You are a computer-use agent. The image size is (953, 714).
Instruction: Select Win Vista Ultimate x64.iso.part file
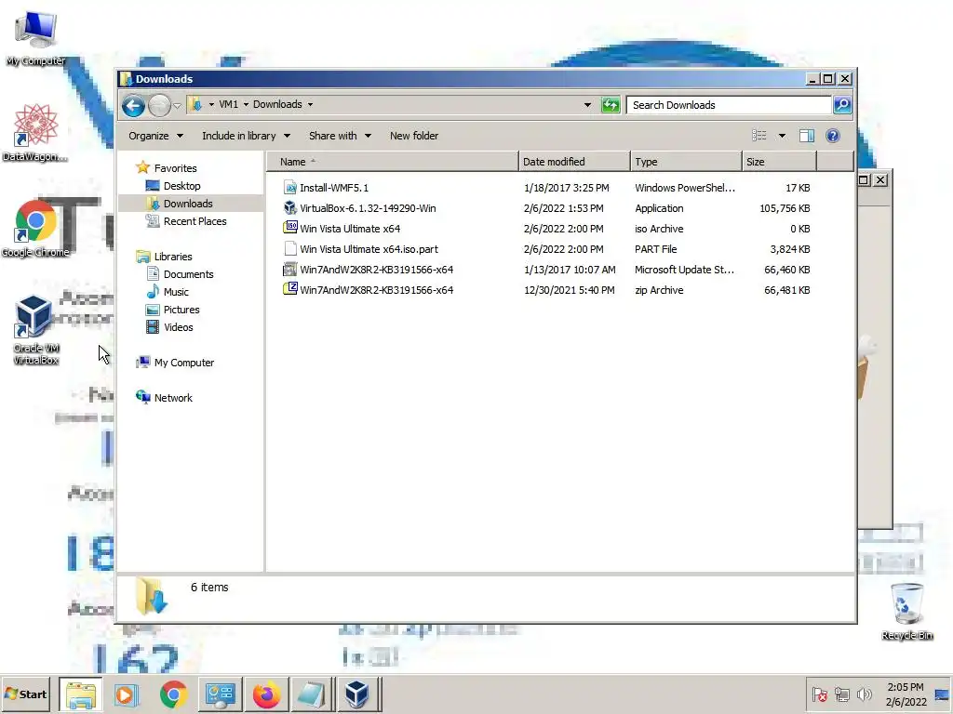(x=369, y=249)
